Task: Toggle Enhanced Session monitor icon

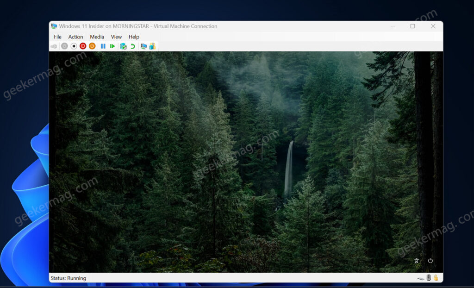Action: tap(143, 46)
